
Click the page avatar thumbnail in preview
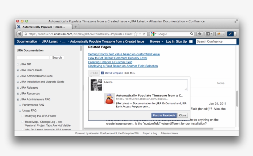point(109,99)
